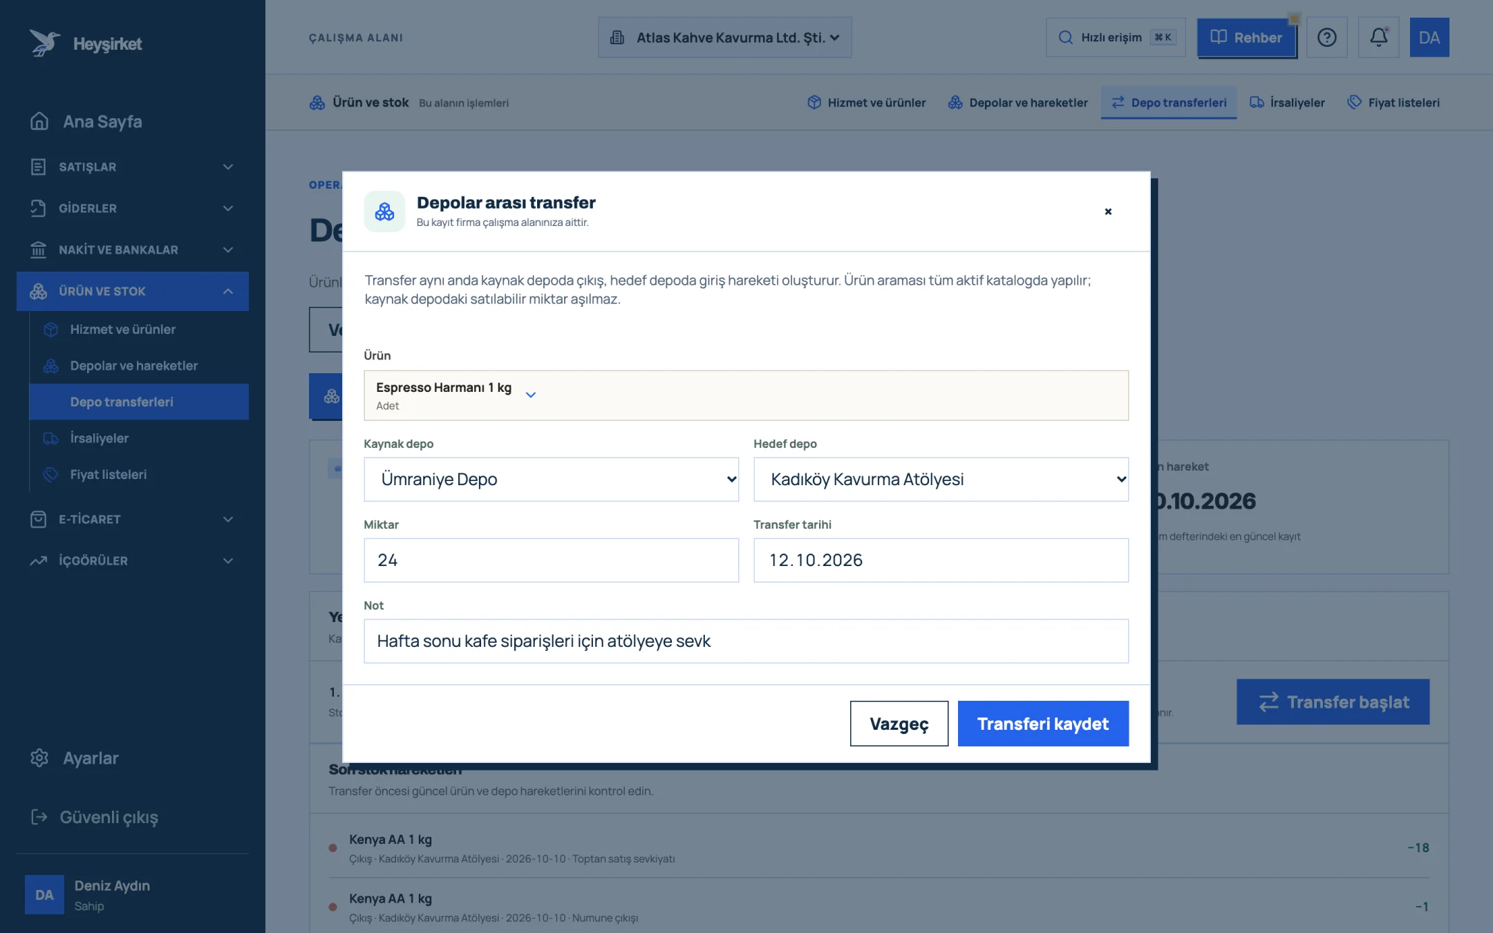Click the Ana Sayfa home icon
Screen dimensions: 1493x933
click(39, 121)
